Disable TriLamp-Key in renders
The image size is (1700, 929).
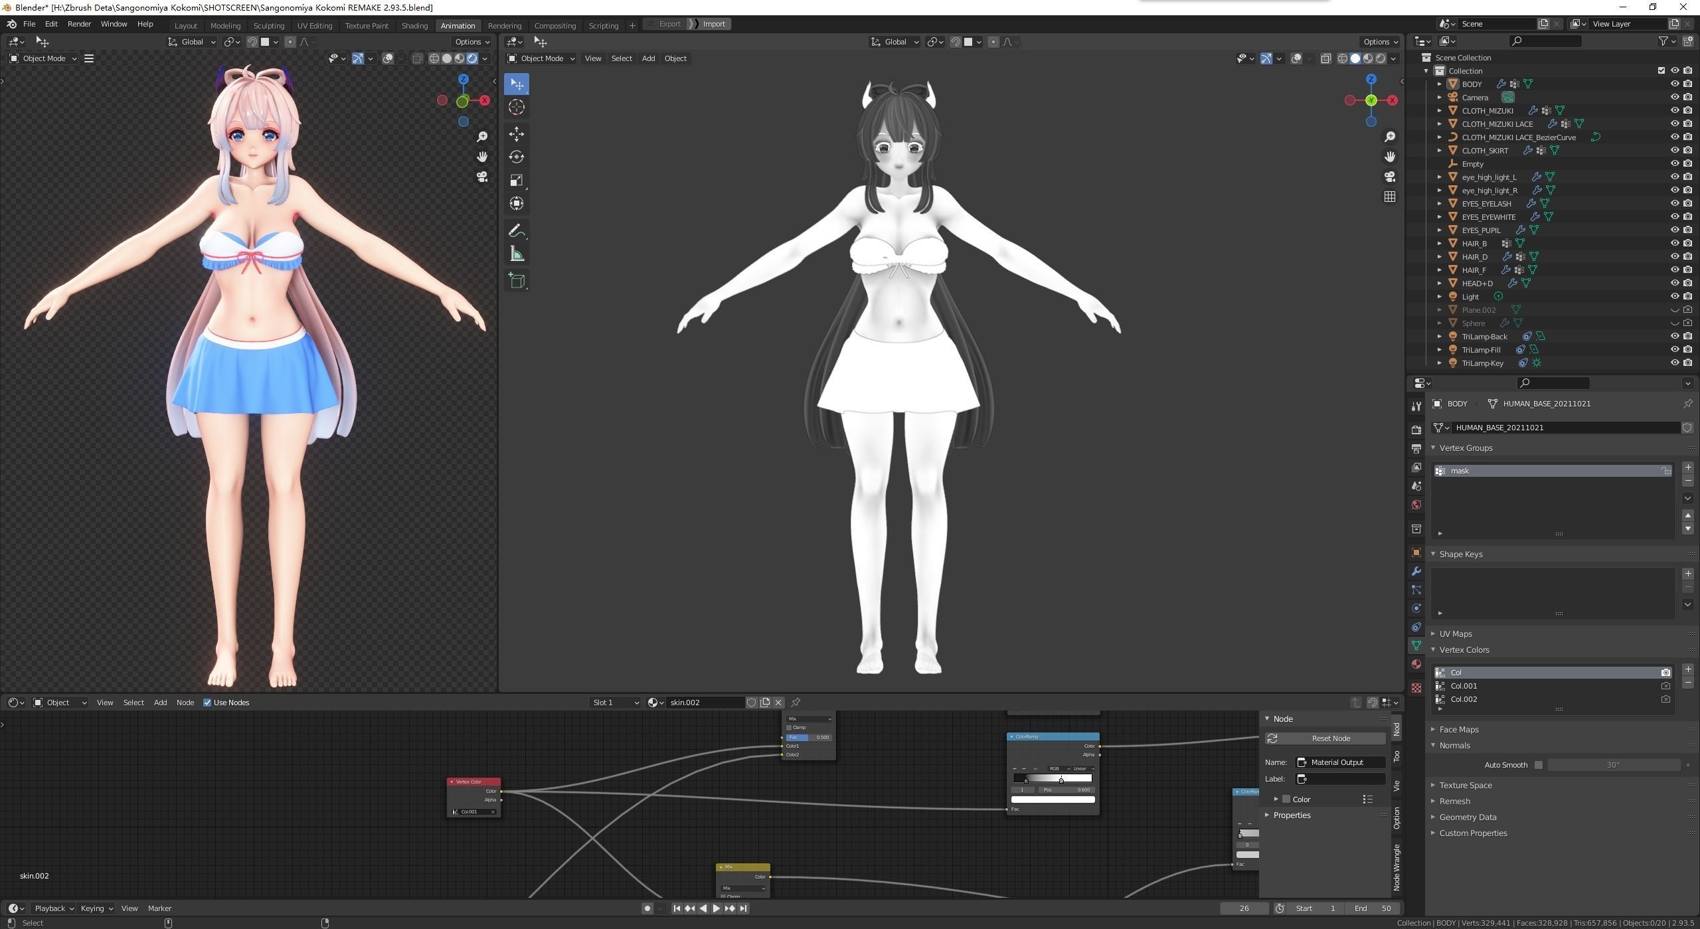1688,363
